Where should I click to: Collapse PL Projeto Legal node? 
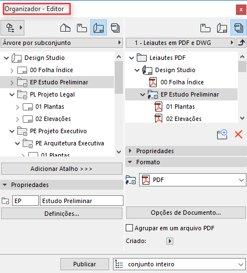point(12,95)
